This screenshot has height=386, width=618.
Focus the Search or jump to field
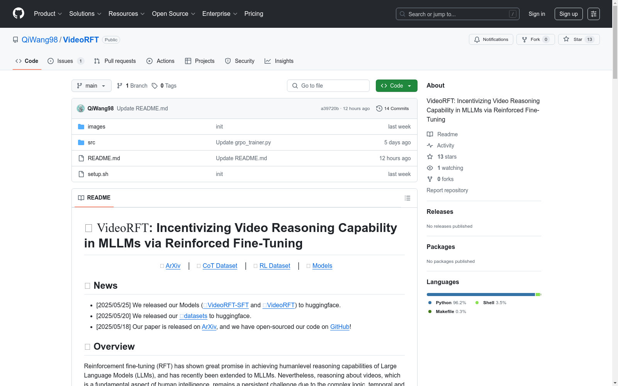point(458,14)
